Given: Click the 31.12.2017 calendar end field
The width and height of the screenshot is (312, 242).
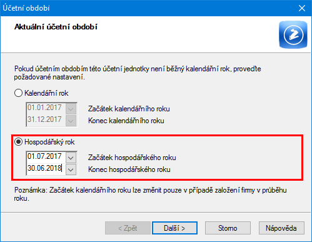Looking at the screenshot, I should point(46,119).
